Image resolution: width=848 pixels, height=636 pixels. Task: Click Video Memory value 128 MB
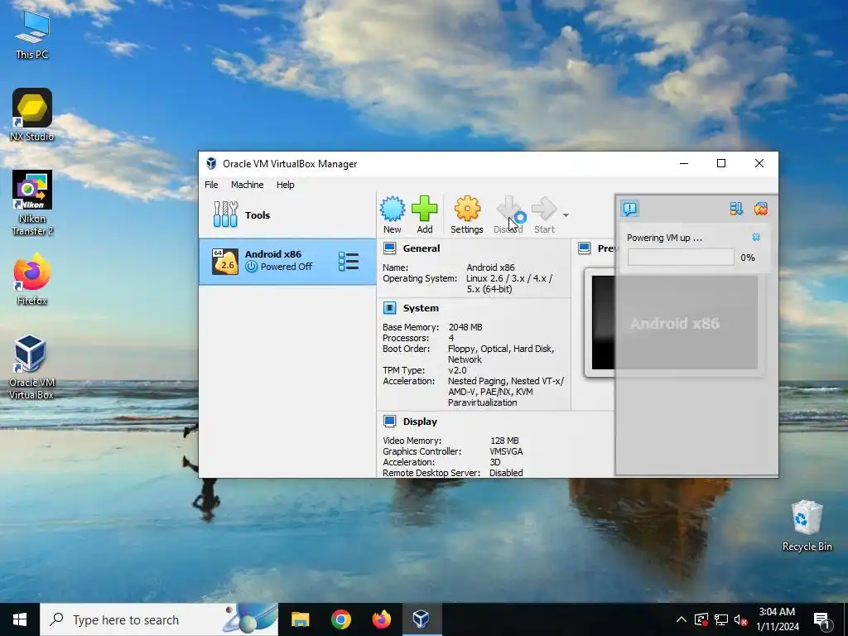[x=504, y=441]
